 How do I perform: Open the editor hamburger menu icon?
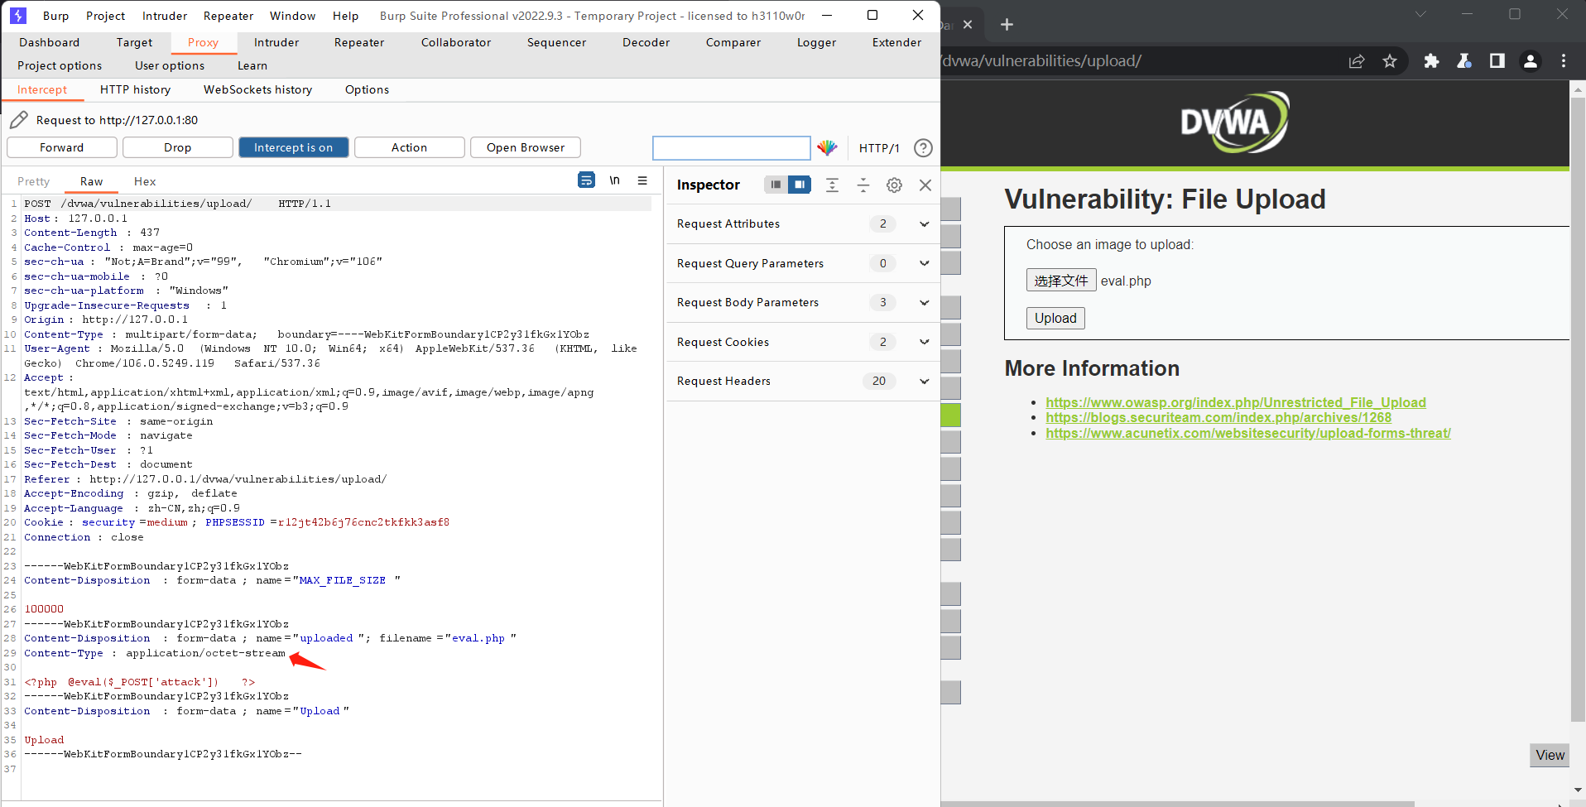point(642,180)
